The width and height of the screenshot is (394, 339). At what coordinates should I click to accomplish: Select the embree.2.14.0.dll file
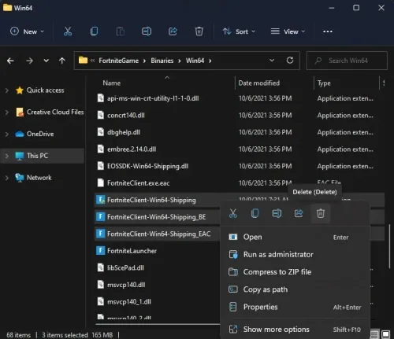pos(132,149)
